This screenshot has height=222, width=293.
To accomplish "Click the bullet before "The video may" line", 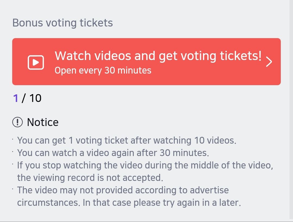I will click(x=13, y=188).
